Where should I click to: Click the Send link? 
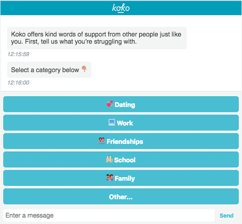pyautogui.click(x=226, y=215)
